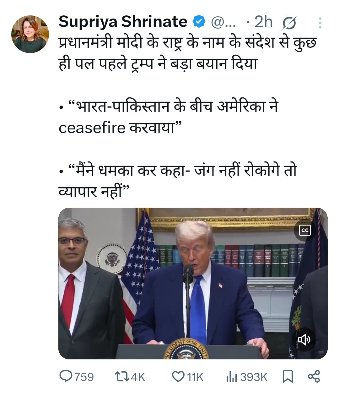Toggle closed captions CC on video
This screenshot has width=339, height=393.
[x=305, y=231]
